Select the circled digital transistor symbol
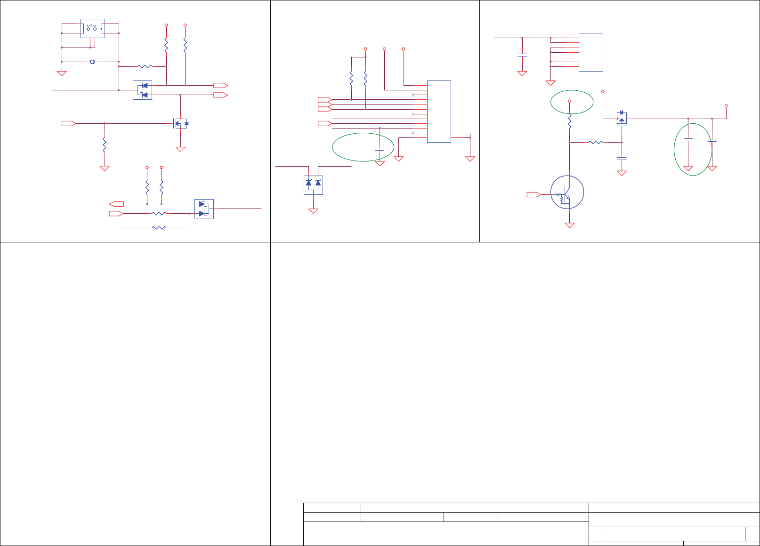 click(567, 192)
